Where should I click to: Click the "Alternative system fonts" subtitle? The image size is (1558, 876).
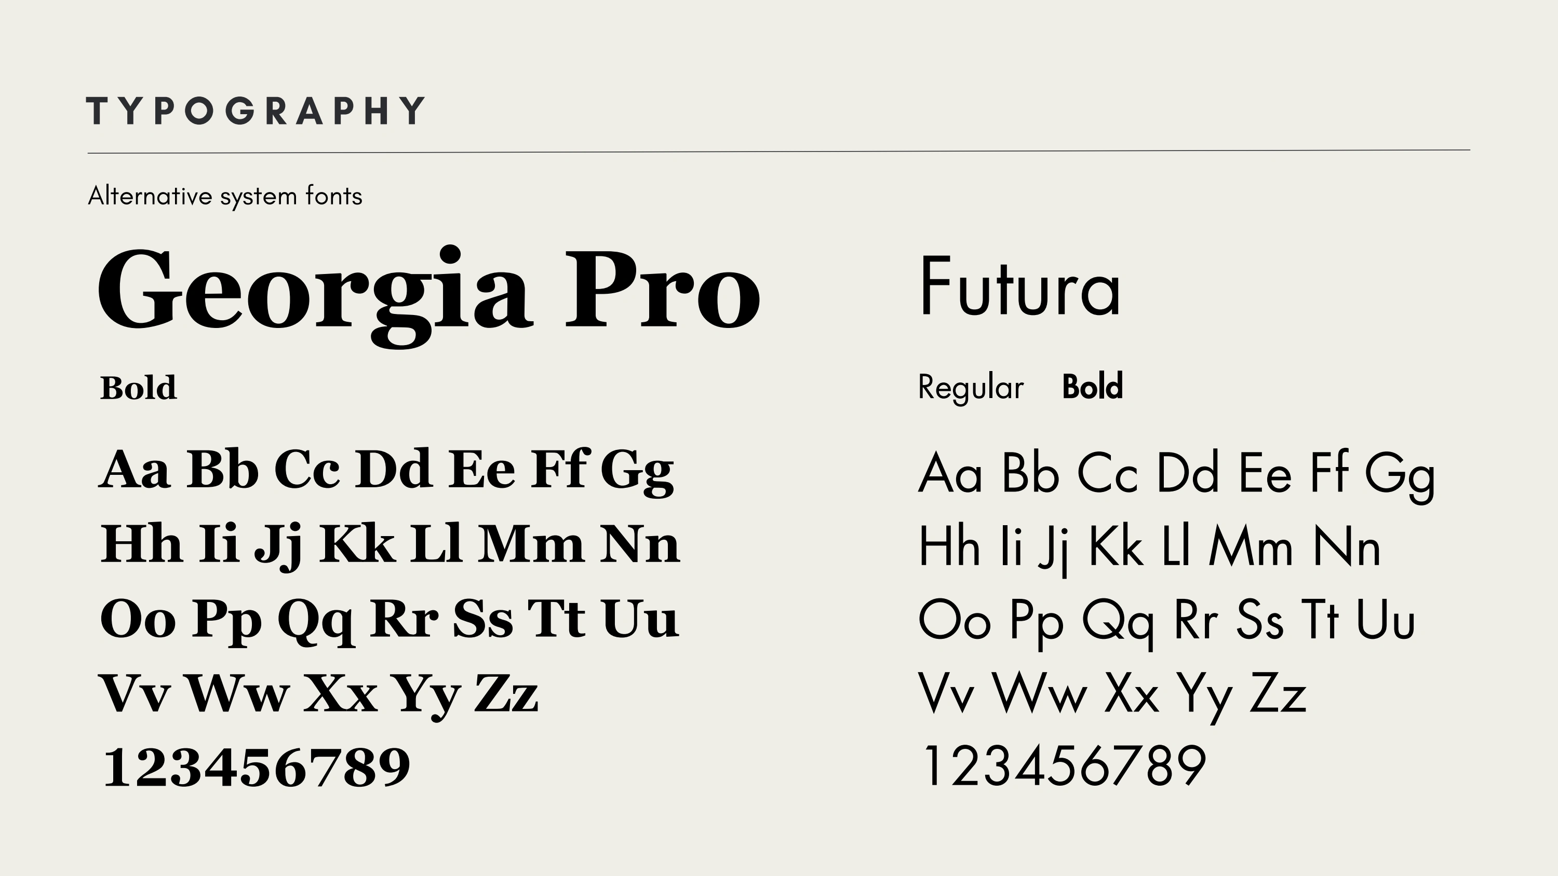point(225,197)
